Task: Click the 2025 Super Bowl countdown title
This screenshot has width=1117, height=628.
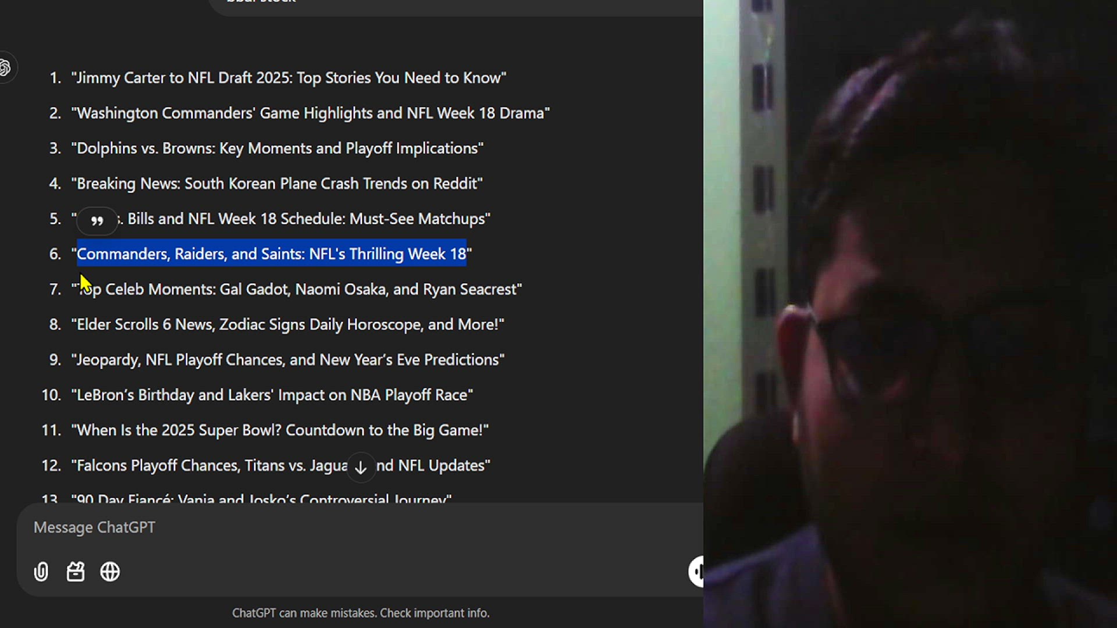Action: point(280,430)
